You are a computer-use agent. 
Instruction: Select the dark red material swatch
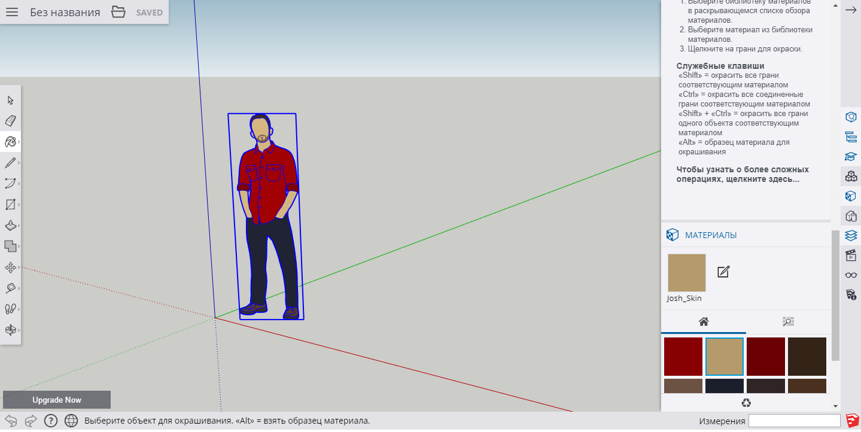(x=683, y=356)
